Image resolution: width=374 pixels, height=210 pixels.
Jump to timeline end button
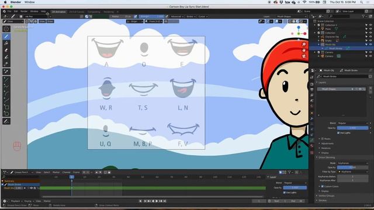(165, 201)
